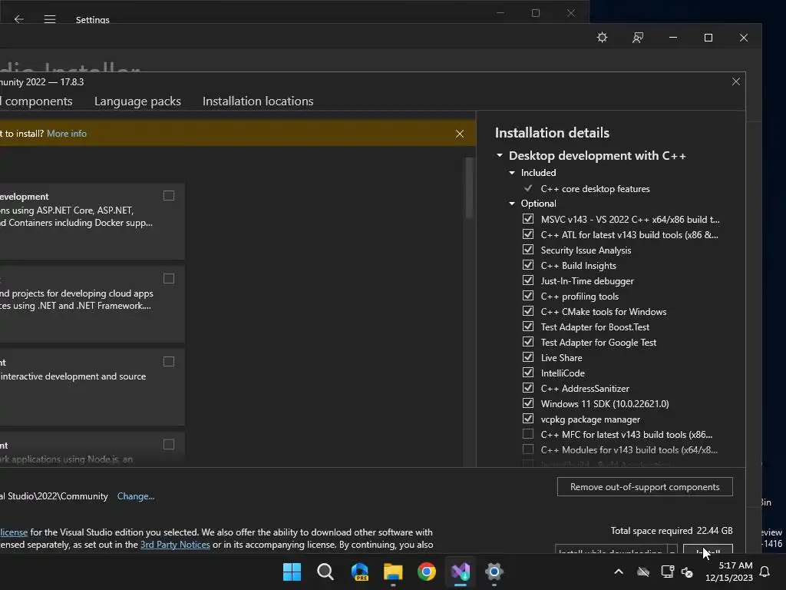The image size is (786, 590).
Task: Toggle C++ AddressSanitizer checkbox
Action: click(x=528, y=388)
